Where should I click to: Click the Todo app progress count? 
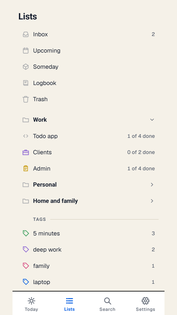coord(141,136)
